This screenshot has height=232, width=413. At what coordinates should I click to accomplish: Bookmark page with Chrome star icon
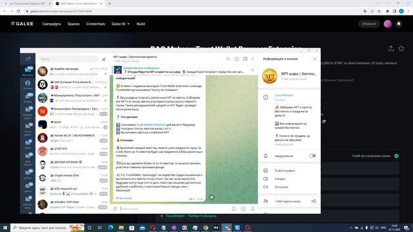pos(379,12)
